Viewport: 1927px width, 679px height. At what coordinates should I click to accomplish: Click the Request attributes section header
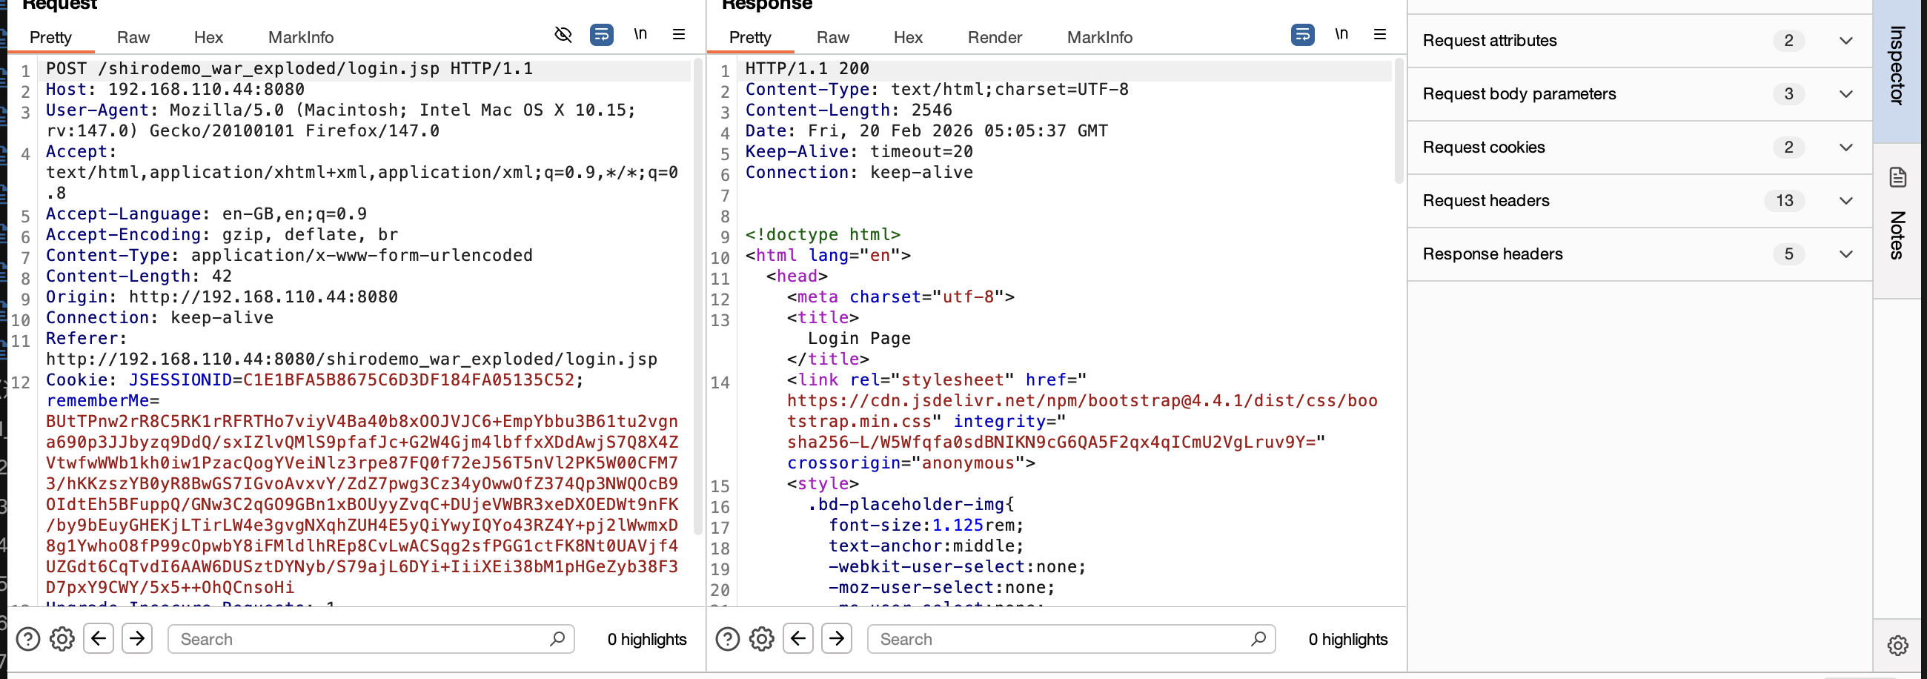(x=1489, y=40)
